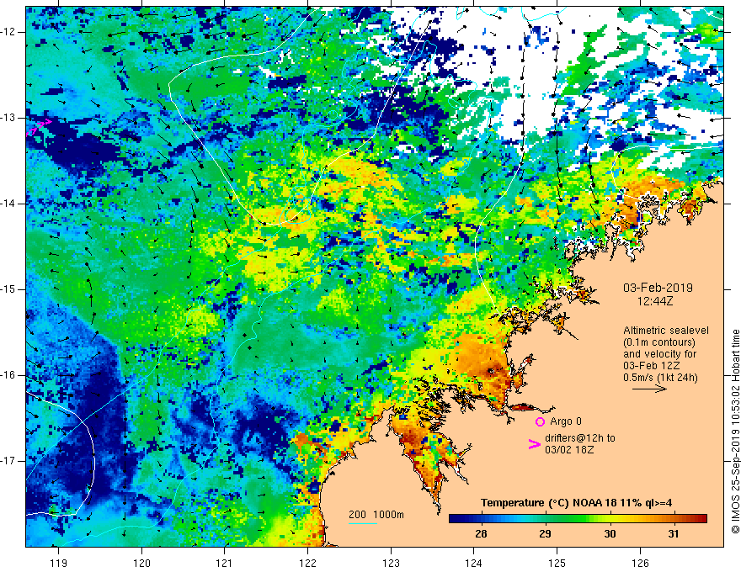Click the '200 1000m' depth contour label
The image size is (741, 572).
[x=376, y=515]
